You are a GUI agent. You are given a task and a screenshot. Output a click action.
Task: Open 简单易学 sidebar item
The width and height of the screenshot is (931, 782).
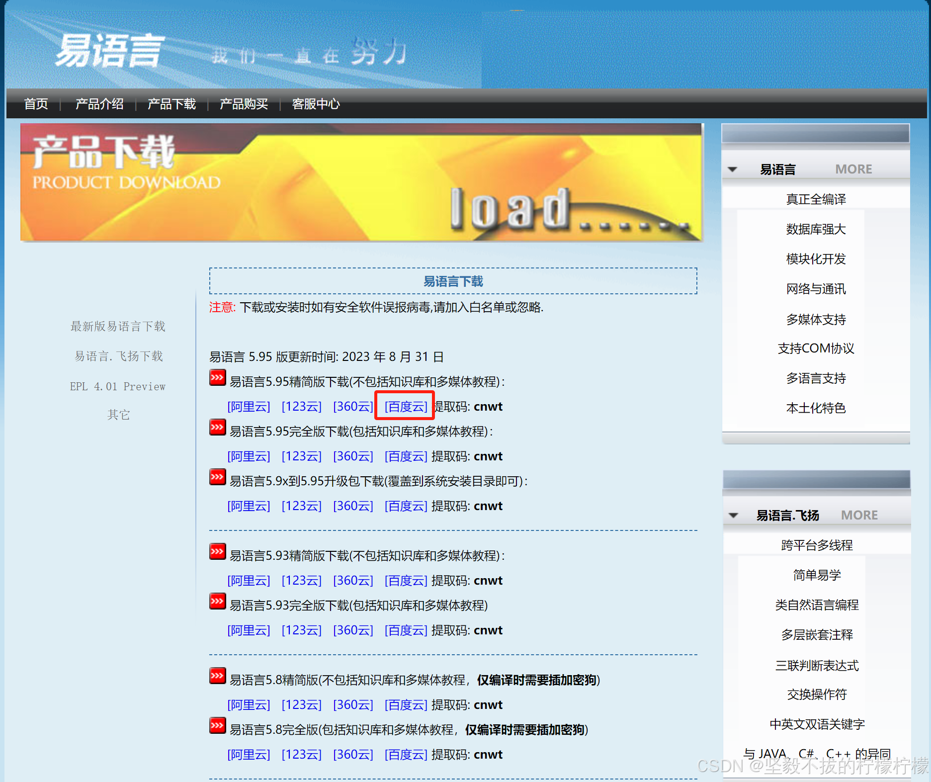[x=817, y=575]
